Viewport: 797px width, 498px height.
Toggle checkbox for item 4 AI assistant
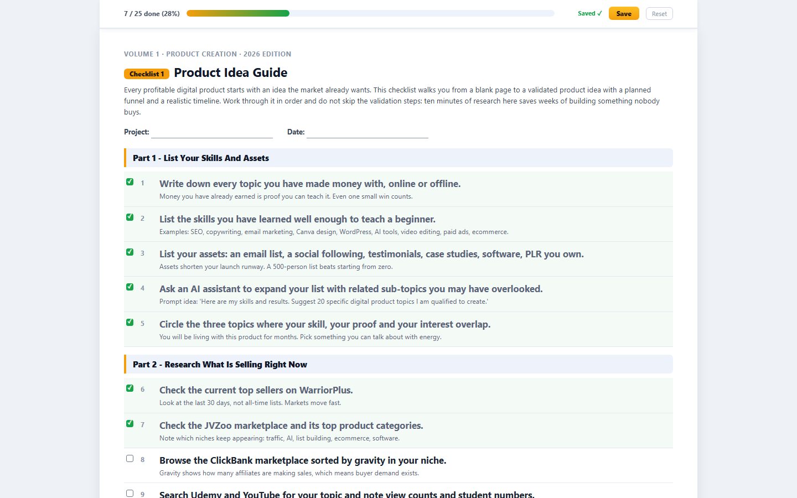point(130,287)
